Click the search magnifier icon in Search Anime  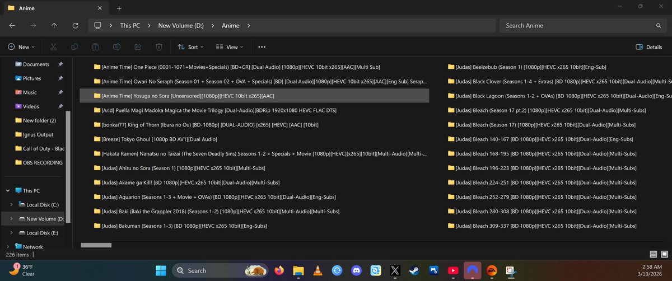coord(659,26)
